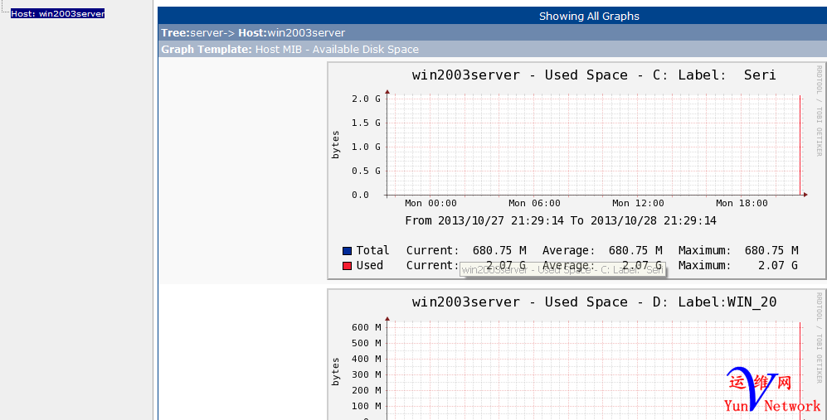Click the Total Maximum value '680.75 M'
The height and width of the screenshot is (420, 827).
click(771, 250)
